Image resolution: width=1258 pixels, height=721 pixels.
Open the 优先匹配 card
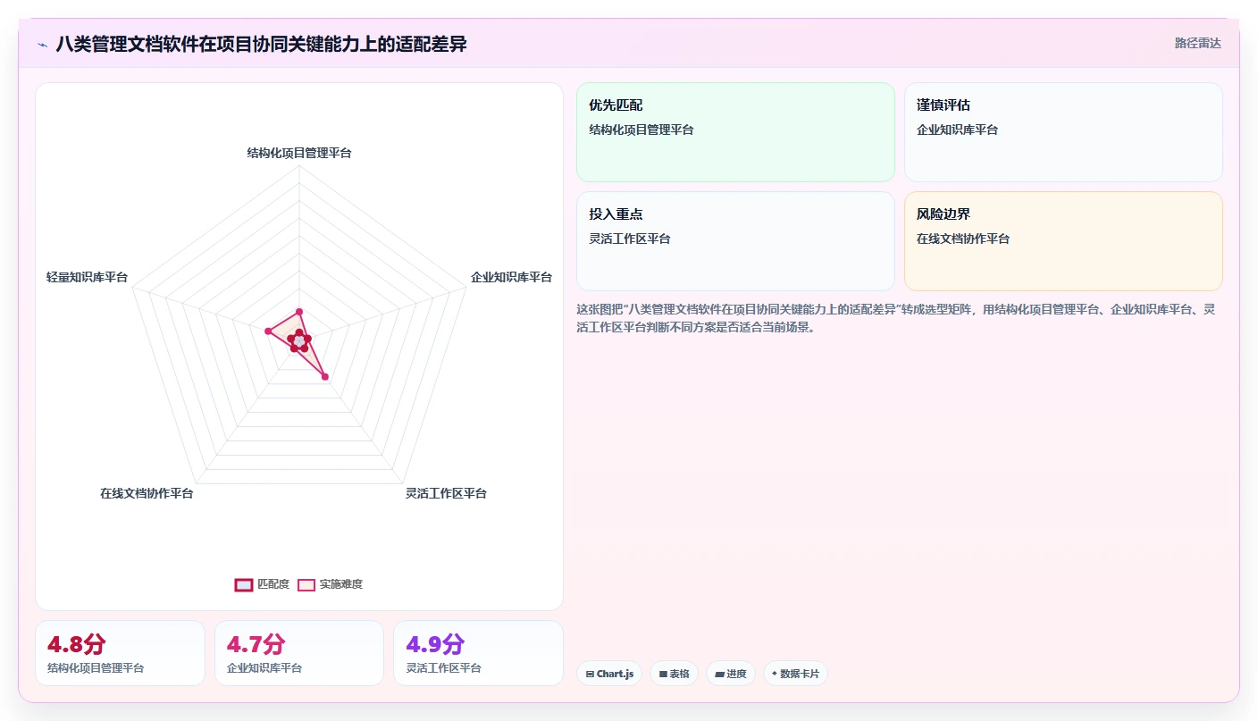[735, 132]
